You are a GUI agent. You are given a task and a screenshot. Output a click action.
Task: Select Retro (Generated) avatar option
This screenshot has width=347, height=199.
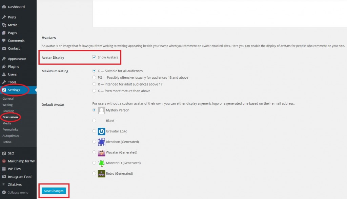(94, 173)
